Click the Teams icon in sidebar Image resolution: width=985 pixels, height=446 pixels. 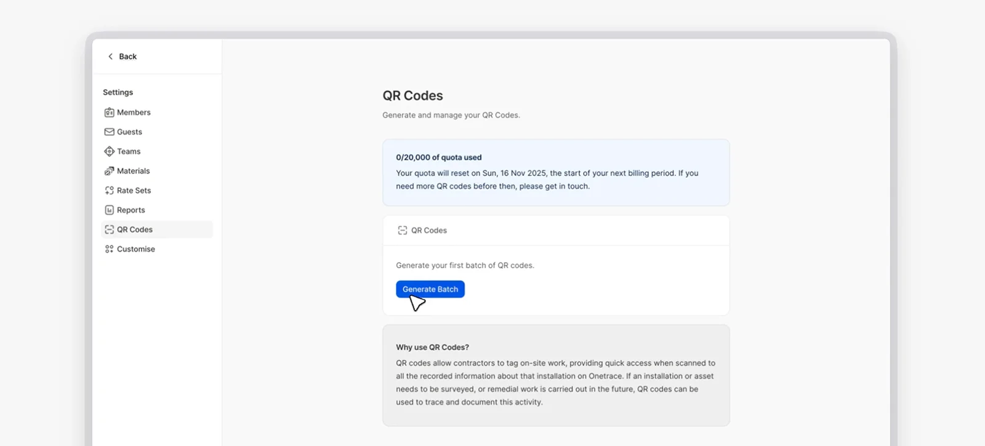tap(109, 151)
